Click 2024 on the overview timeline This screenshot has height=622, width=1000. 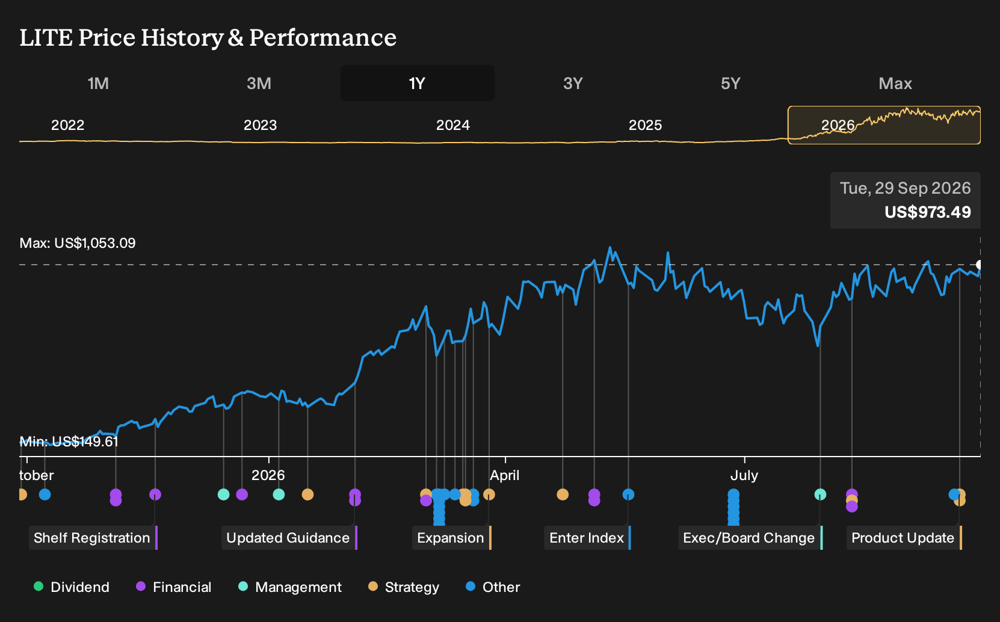coord(452,125)
